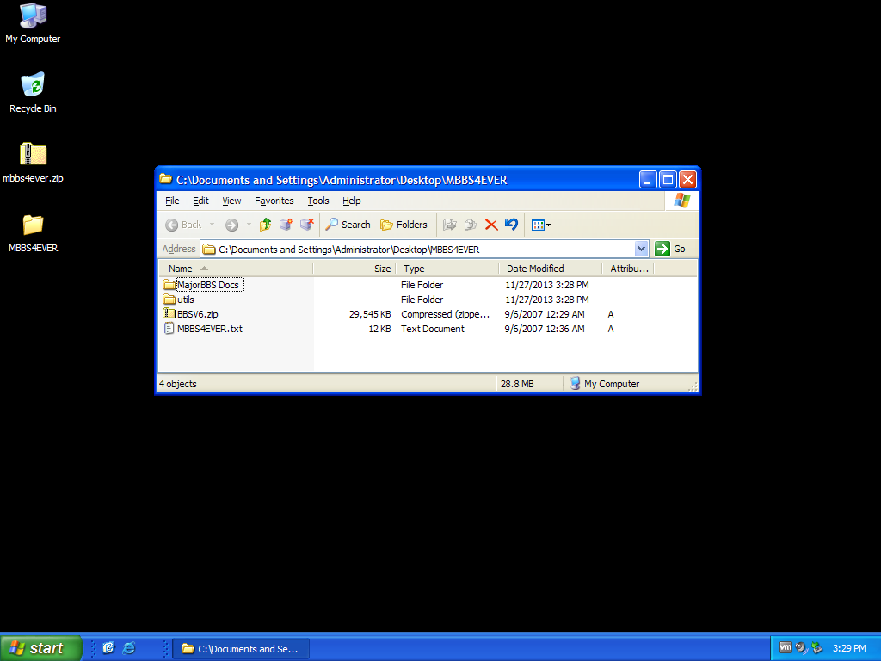Select the BBSV6.zip compressed file

pos(197,314)
